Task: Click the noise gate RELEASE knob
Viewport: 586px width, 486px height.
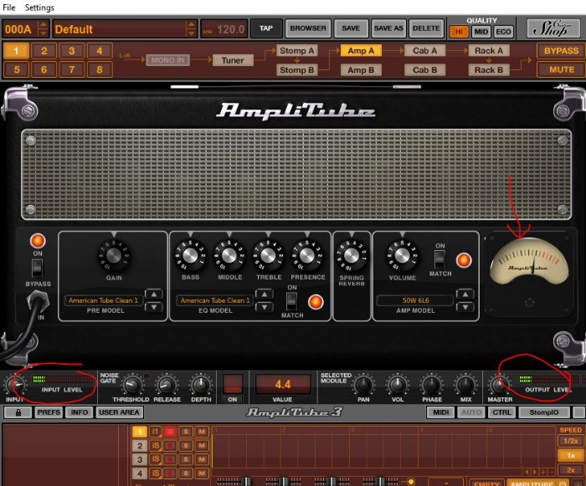Action: point(167,385)
